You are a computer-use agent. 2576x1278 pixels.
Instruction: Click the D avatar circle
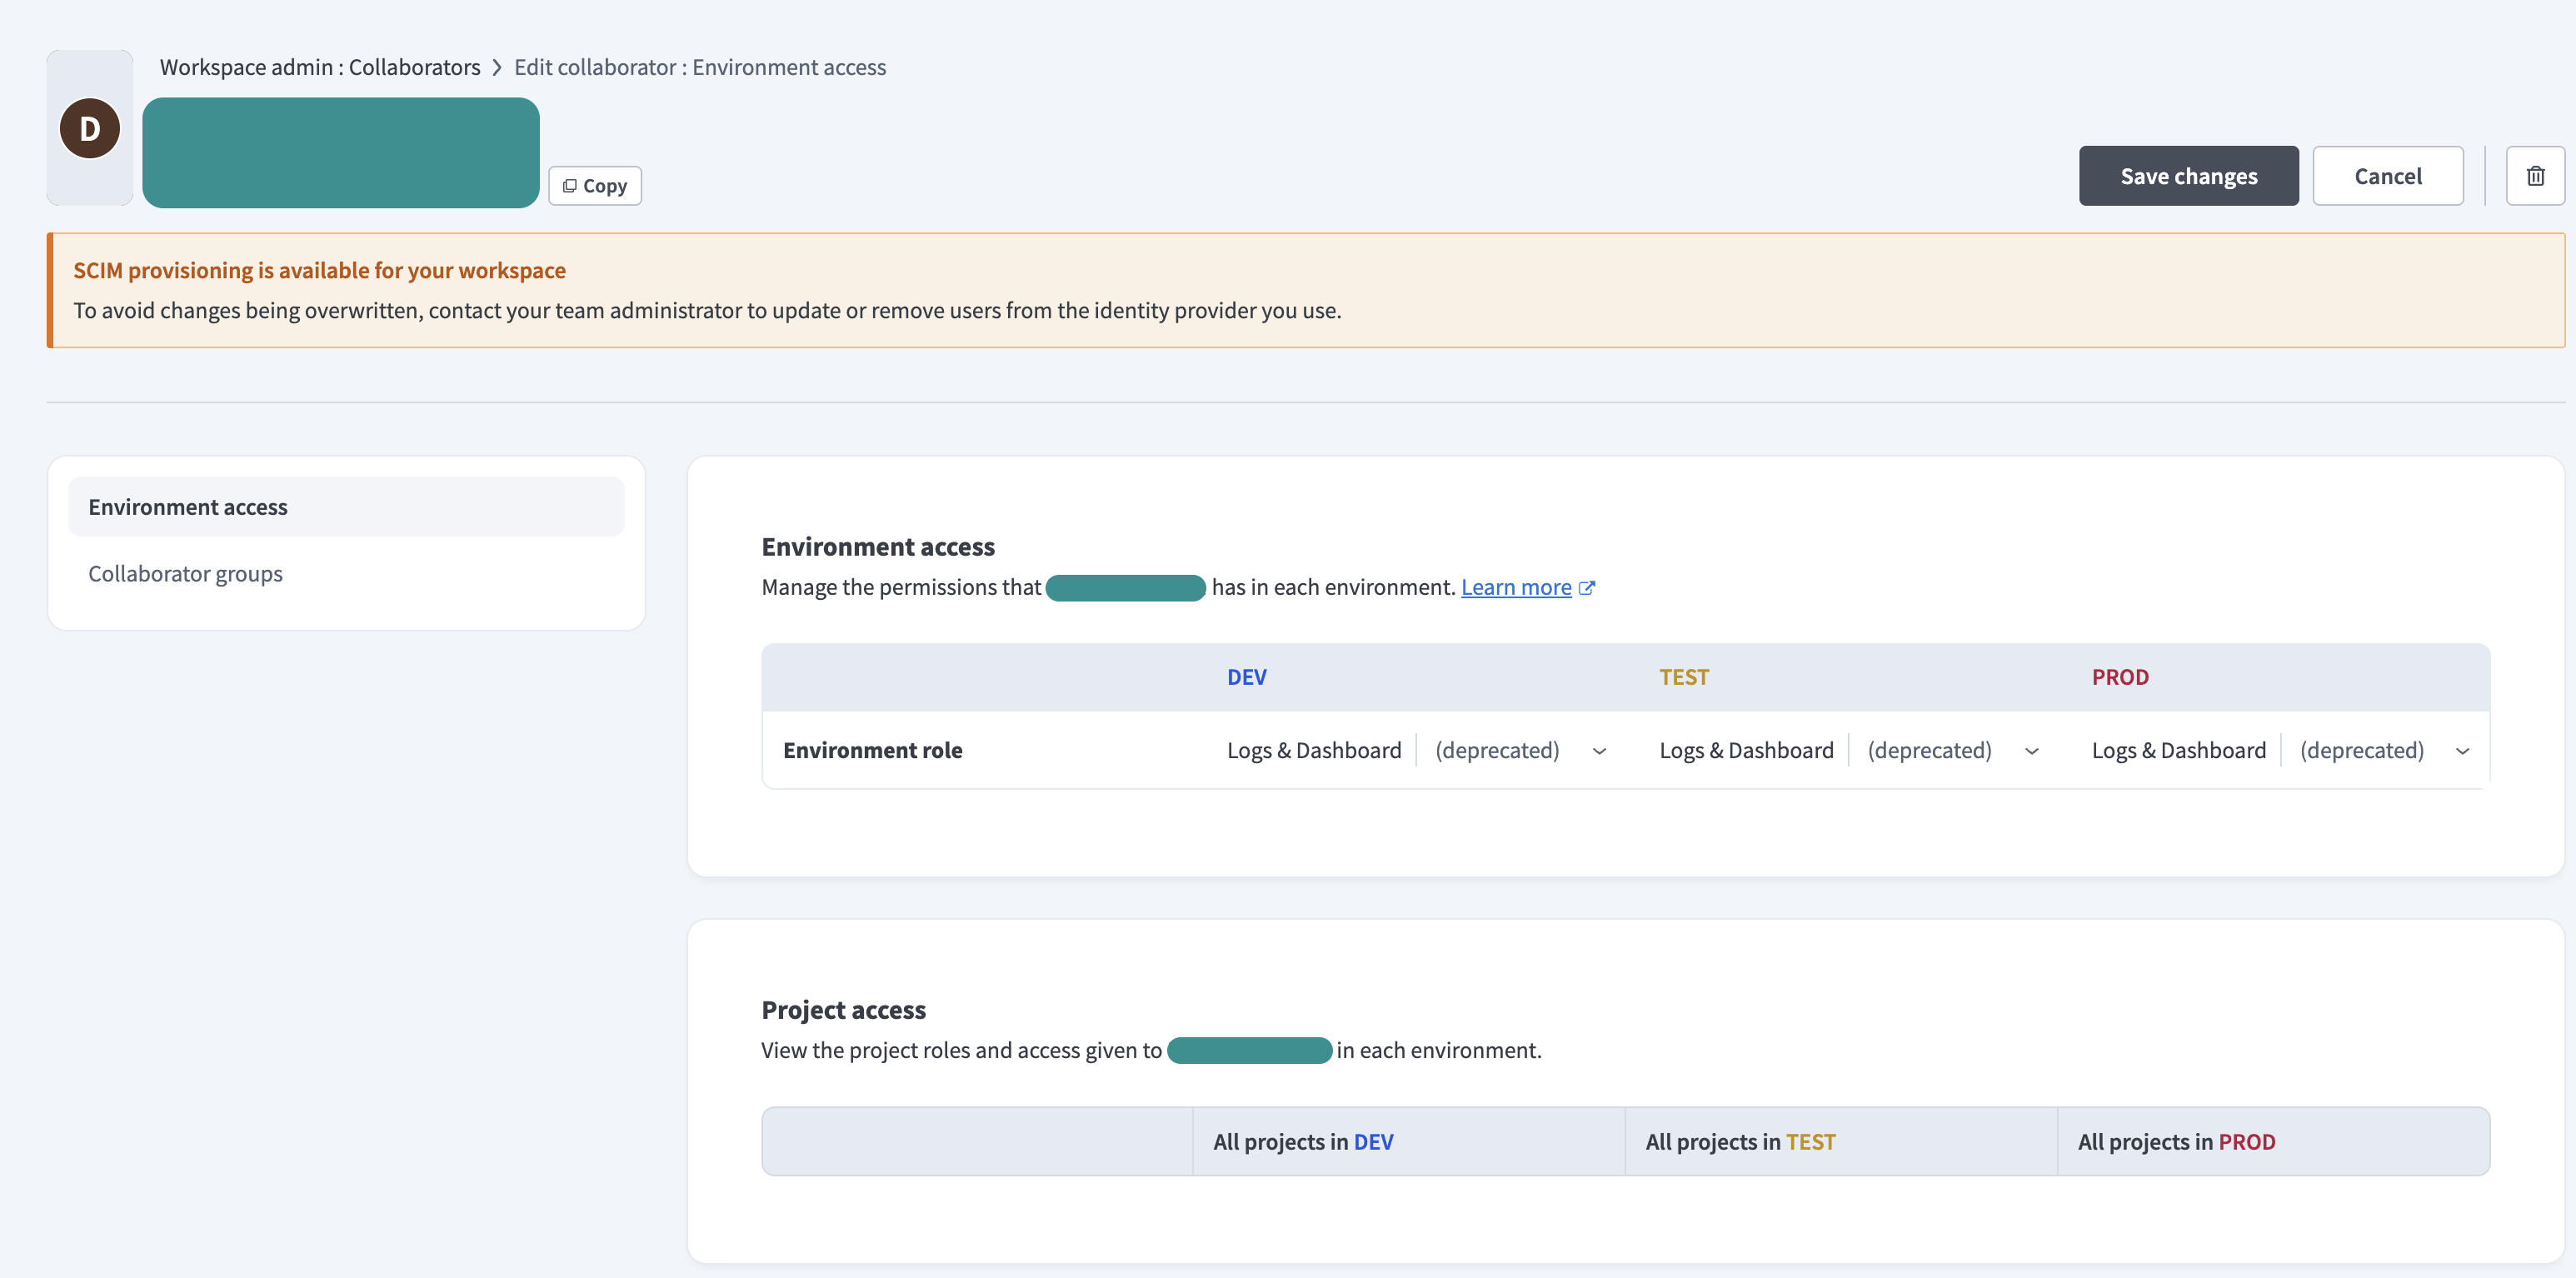90,128
